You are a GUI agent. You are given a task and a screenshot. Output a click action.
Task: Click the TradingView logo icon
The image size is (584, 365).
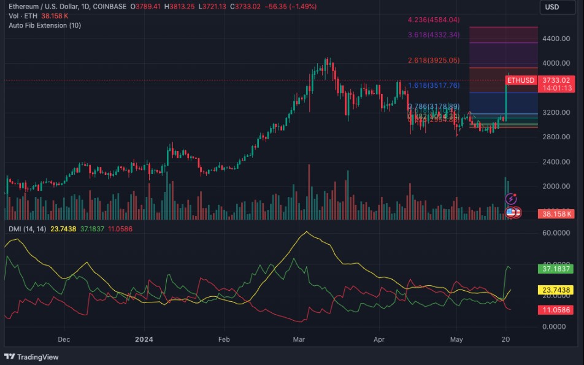click(x=10, y=356)
